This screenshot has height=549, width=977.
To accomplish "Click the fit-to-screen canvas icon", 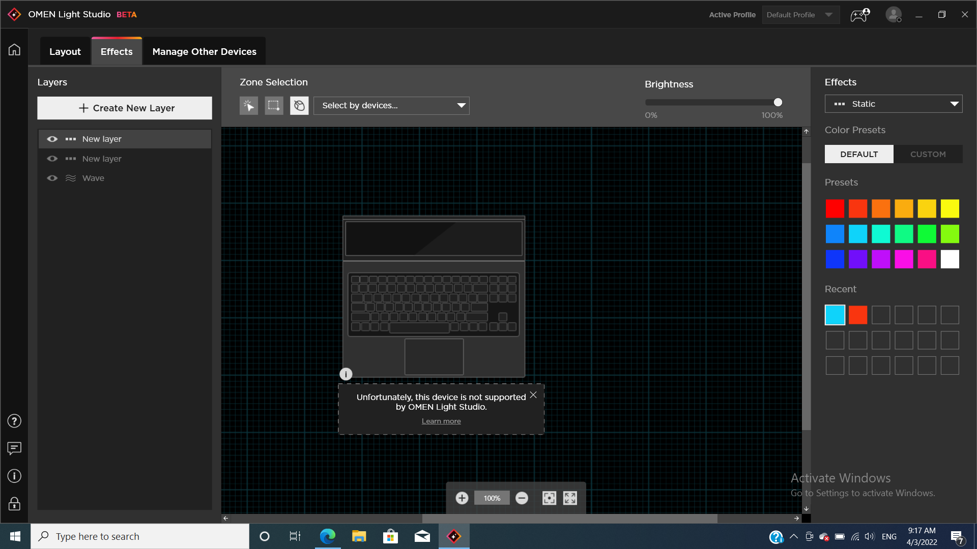I will [x=549, y=498].
